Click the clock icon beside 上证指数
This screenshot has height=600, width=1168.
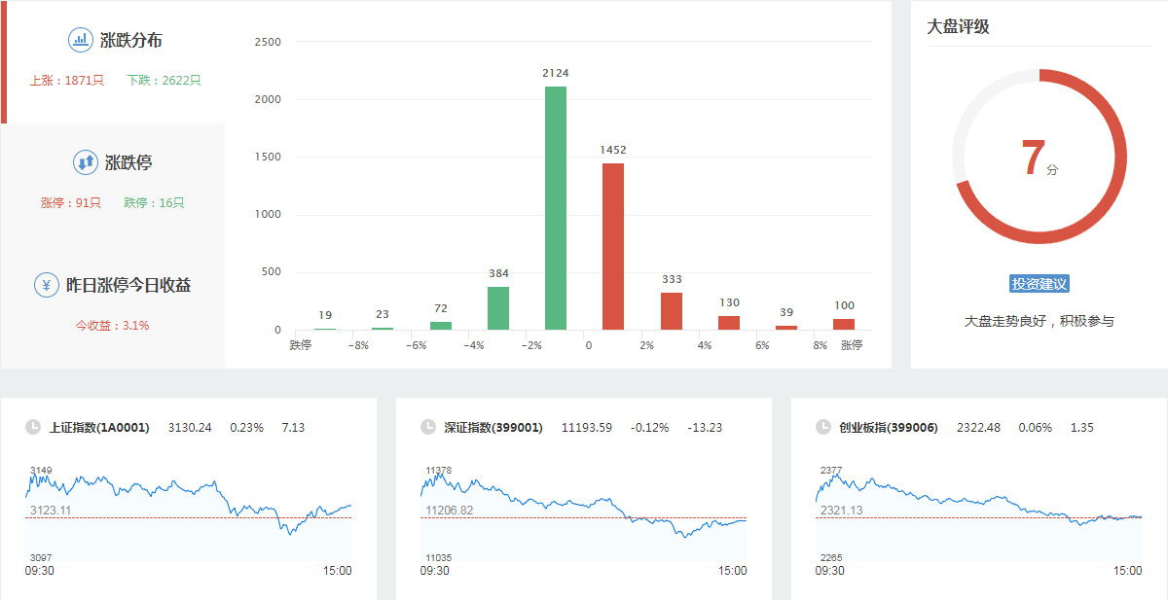pyautogui.click(x=33, y=427)
